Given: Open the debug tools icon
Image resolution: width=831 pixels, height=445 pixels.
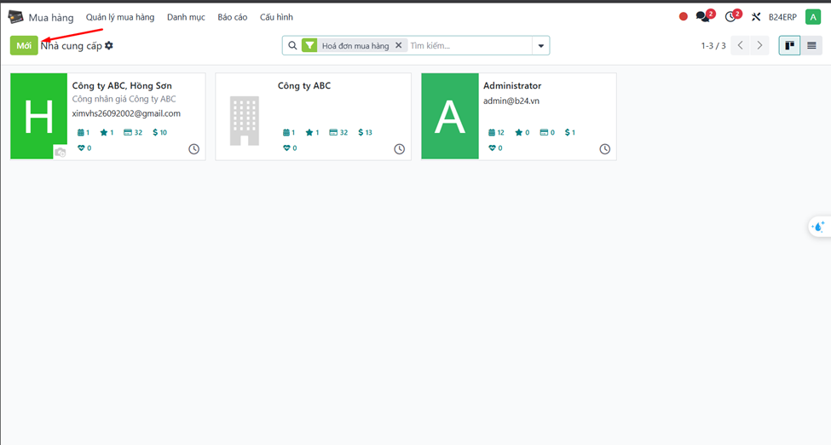Looking at the screenshot, I should coord(755,17).
